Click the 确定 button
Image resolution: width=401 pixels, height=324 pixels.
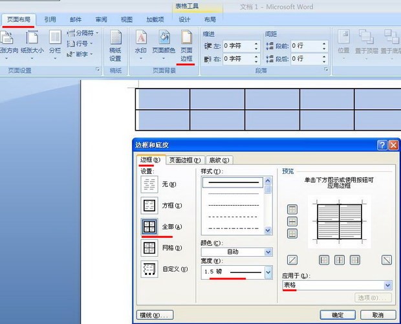click(338, 315)
